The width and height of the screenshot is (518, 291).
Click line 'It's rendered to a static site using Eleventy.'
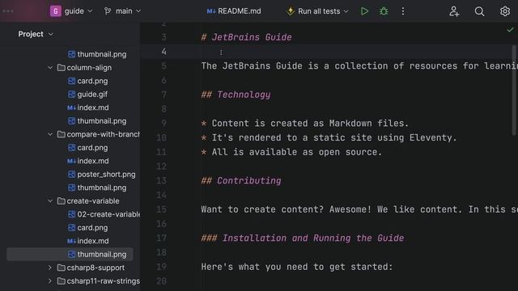click(334, 137)
